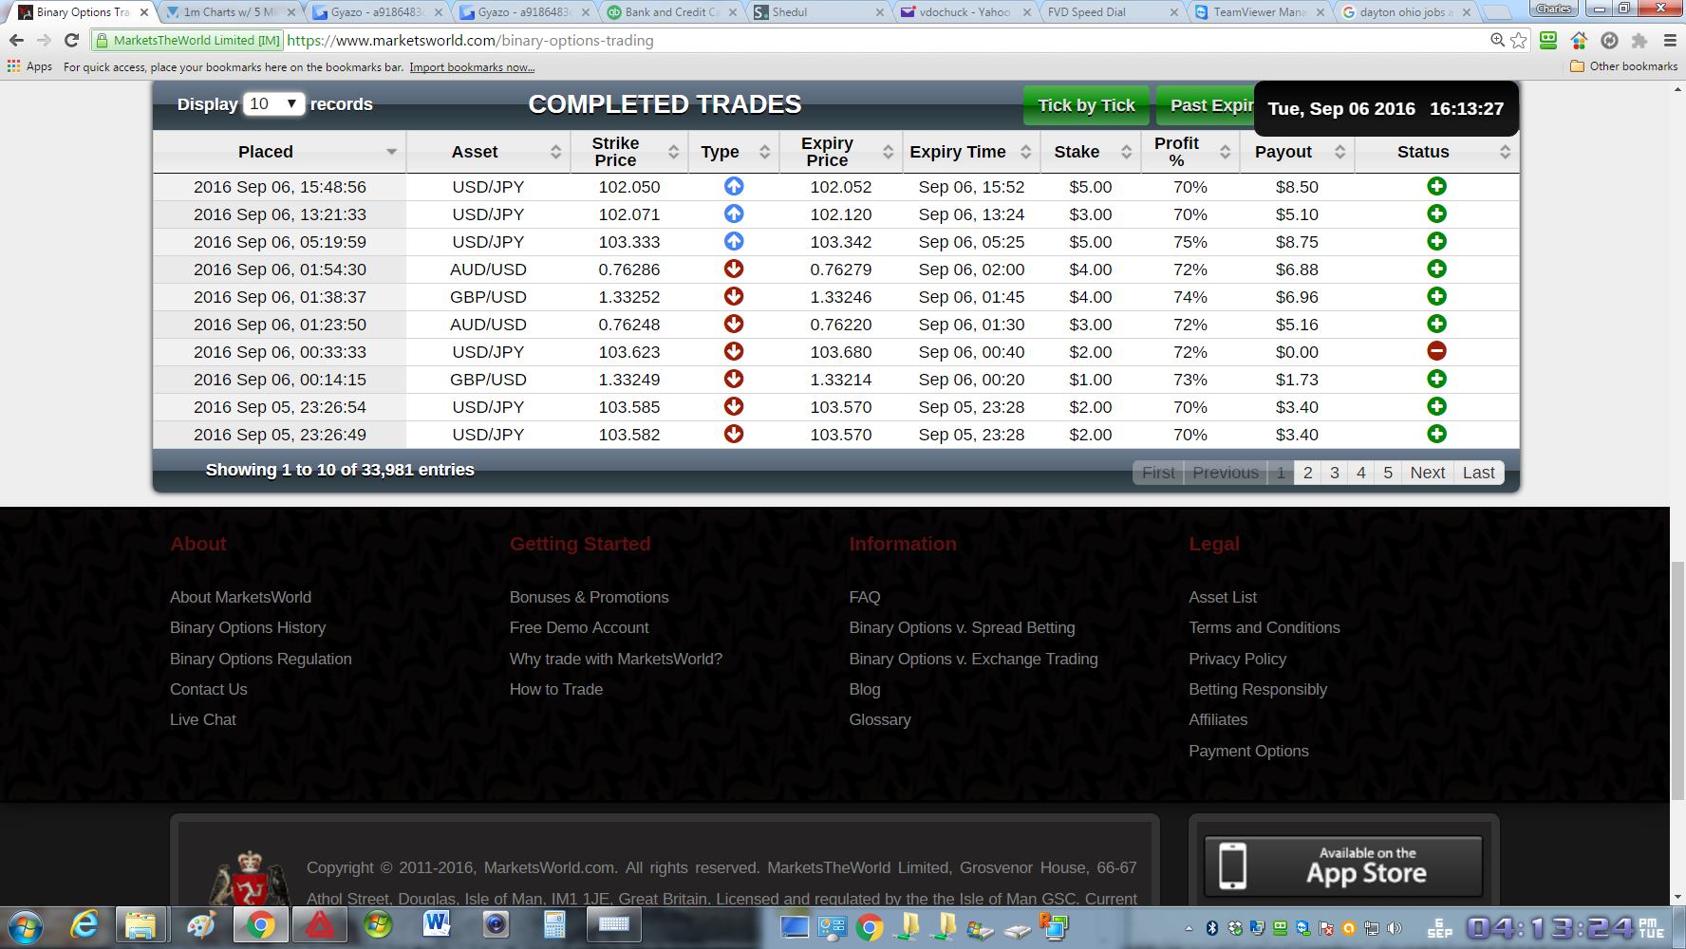
Task: Open the Live Chat footer link
Action: pyautogui.click(x=203, y=719)
